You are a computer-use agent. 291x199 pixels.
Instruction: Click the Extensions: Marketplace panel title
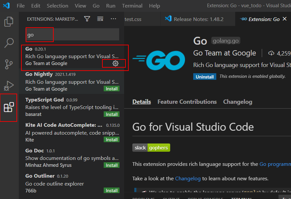53,19
